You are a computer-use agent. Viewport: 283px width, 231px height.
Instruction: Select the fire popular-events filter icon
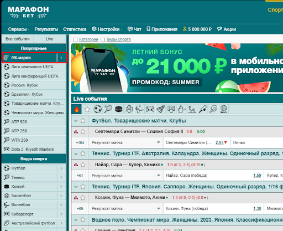click(77, 109)
